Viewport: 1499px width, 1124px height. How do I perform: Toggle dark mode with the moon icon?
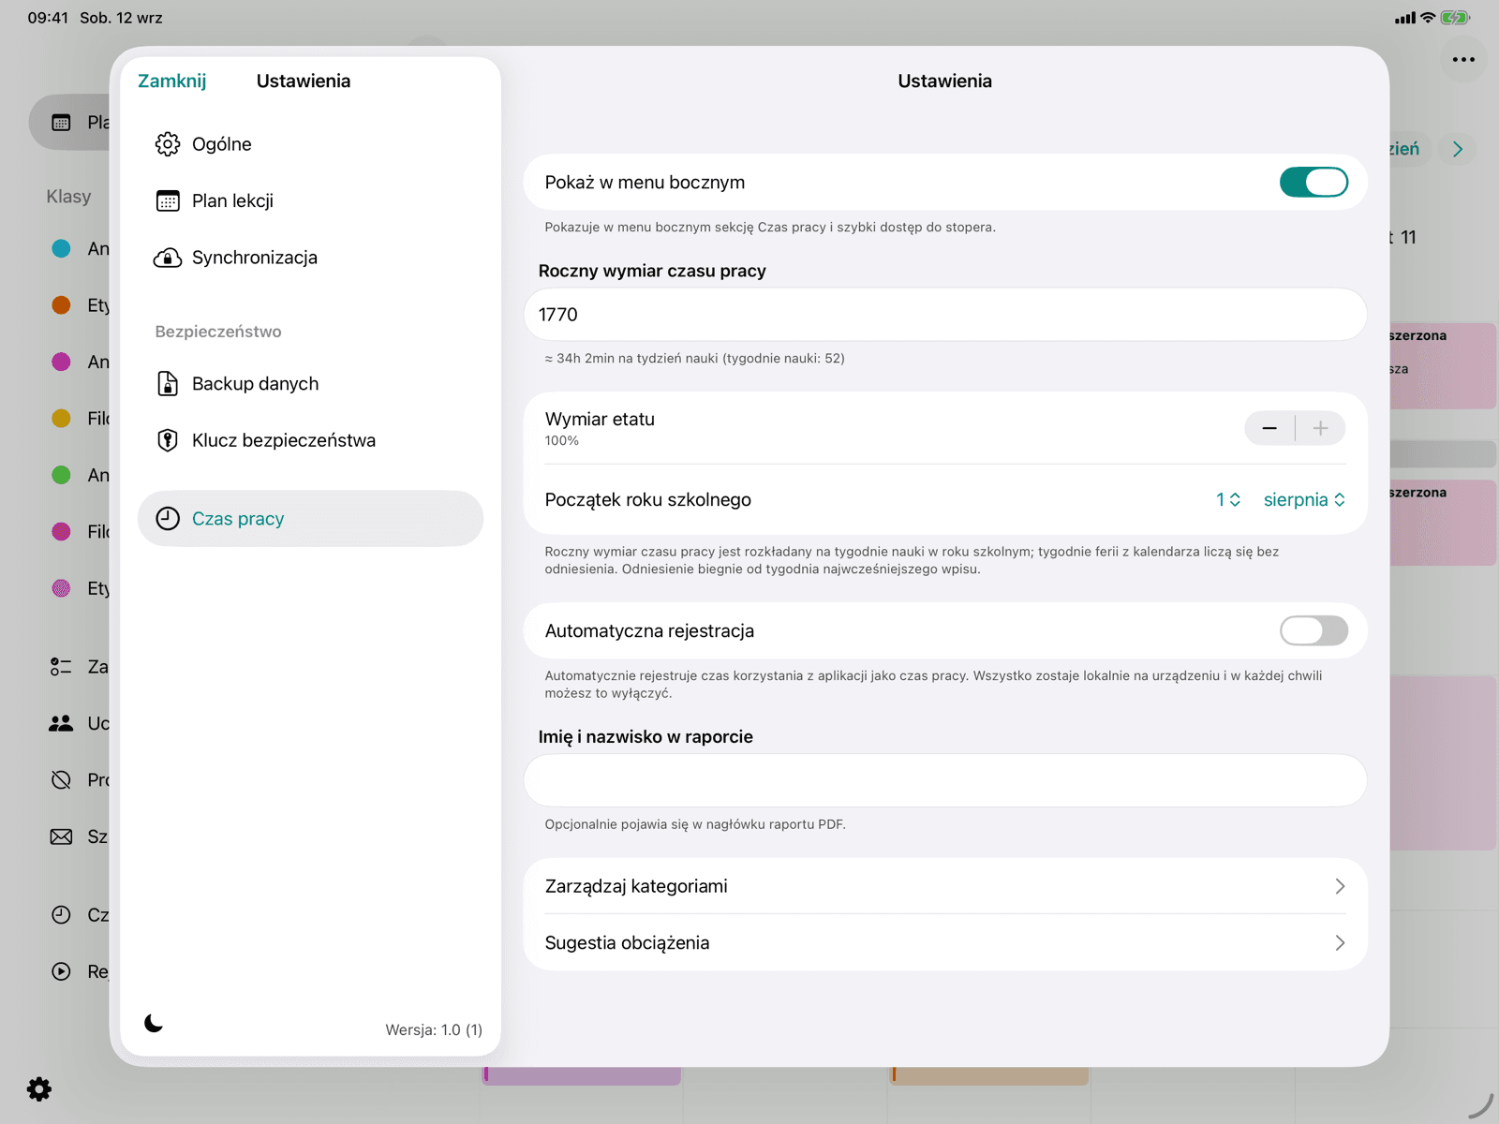point(154,1023)
